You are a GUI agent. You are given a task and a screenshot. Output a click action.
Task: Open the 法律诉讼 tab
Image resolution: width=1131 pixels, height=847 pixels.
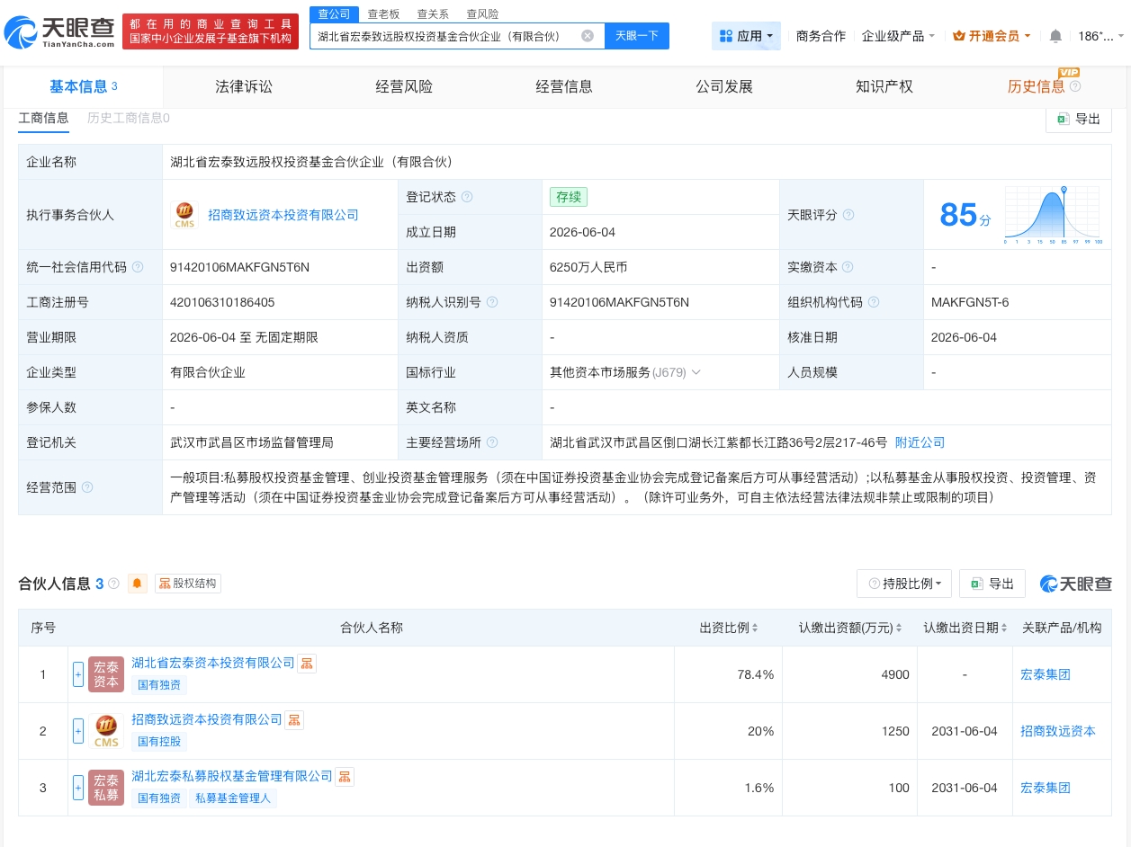click(x=244, y=86)
